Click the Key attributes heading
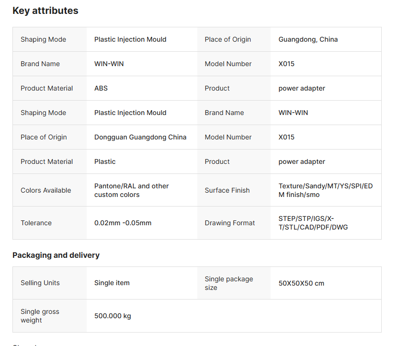This screenshot has width=398, height=346. (45, 11)
